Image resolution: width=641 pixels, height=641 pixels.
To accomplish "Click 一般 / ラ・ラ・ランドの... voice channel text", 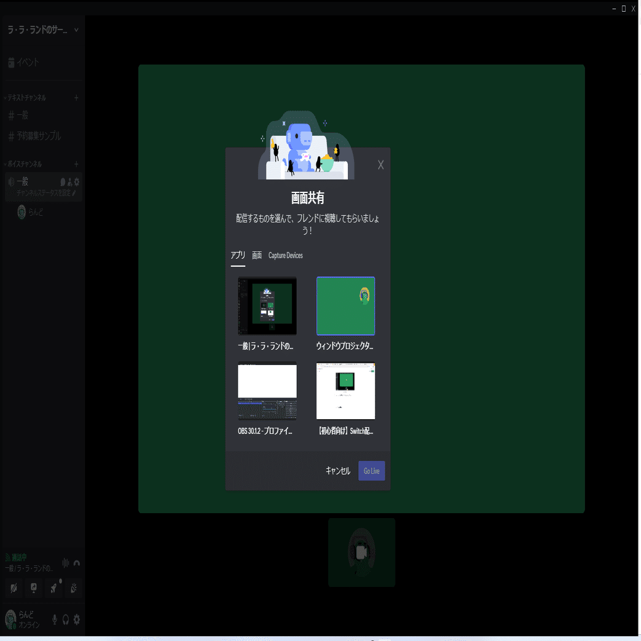I will [29, 568].
